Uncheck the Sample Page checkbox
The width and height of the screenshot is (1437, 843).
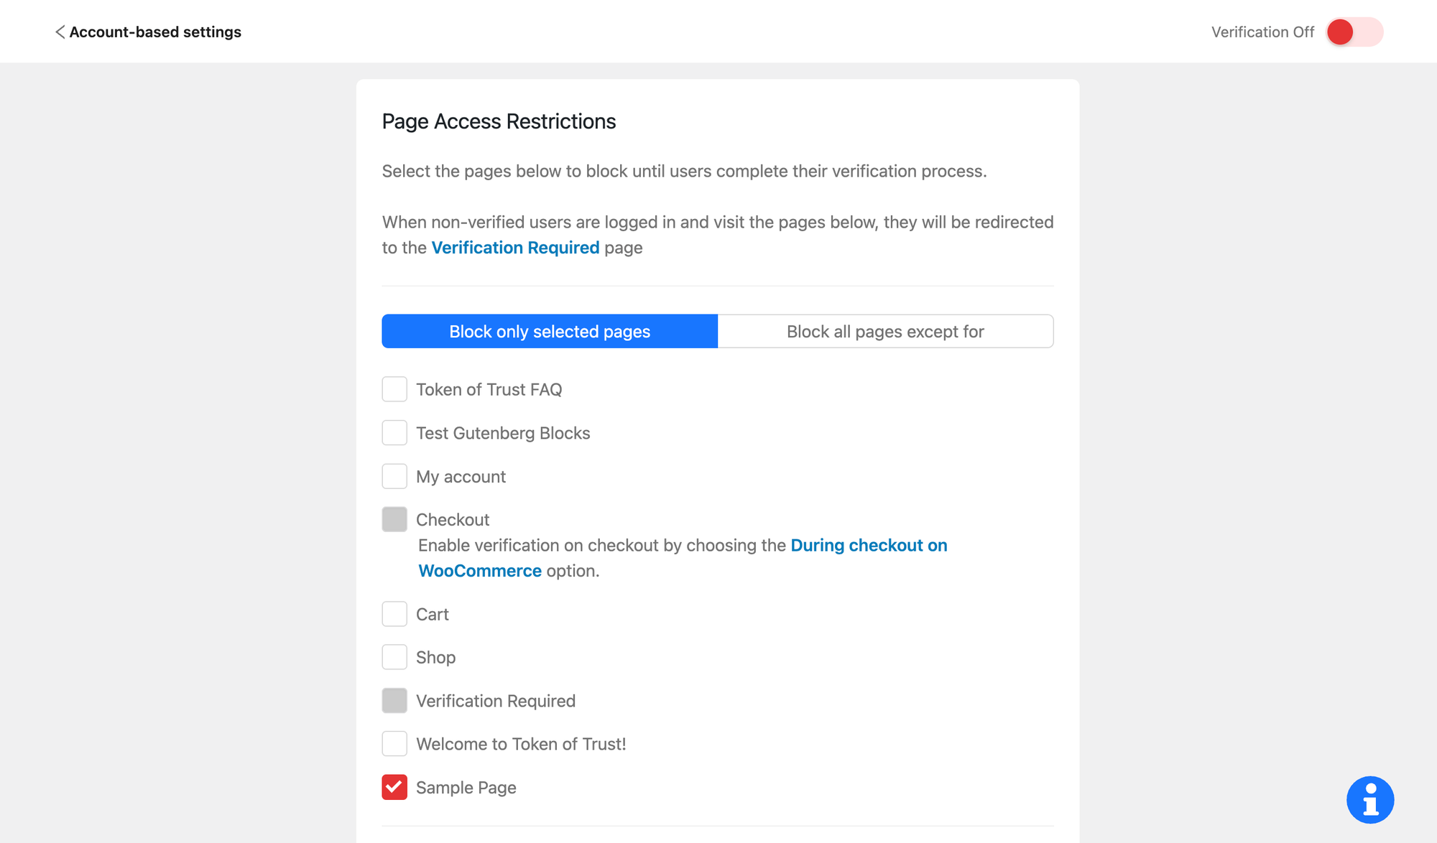(x=394, y=787)
